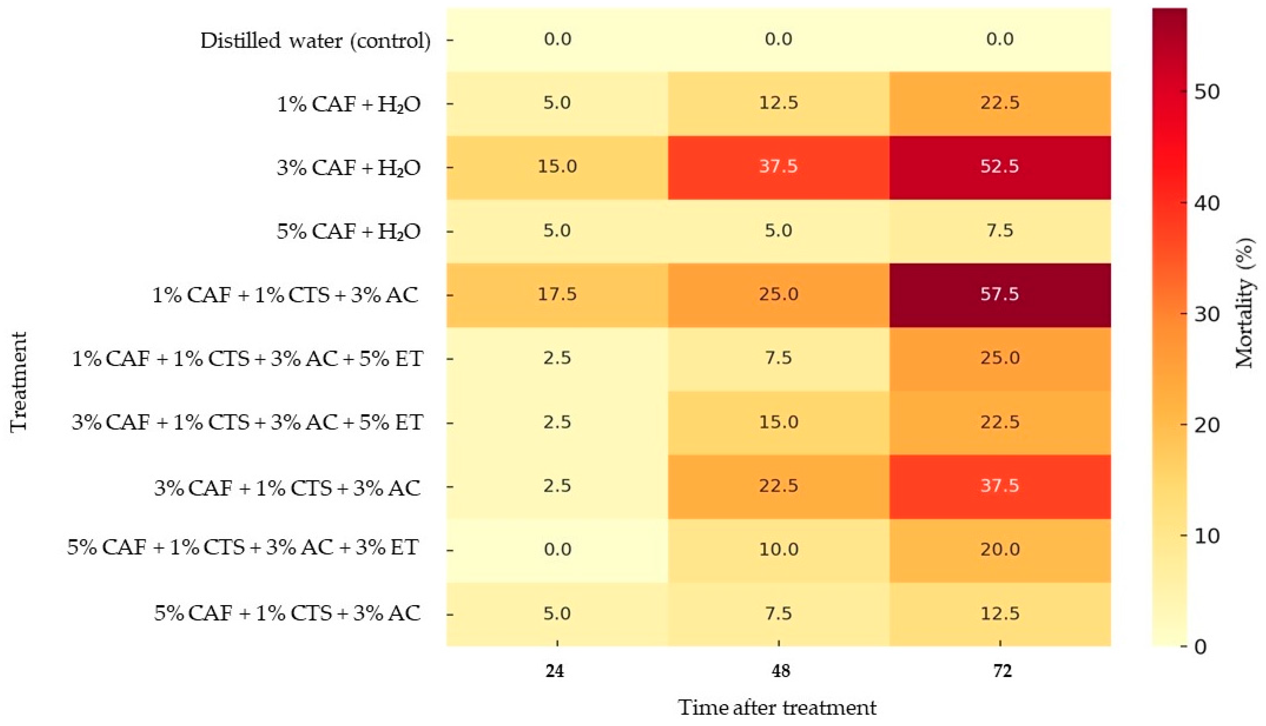The image size is (1266, 726).
Task: Click the 57.5 mortality heatmap cell
Action: click(x=999, y=295)
